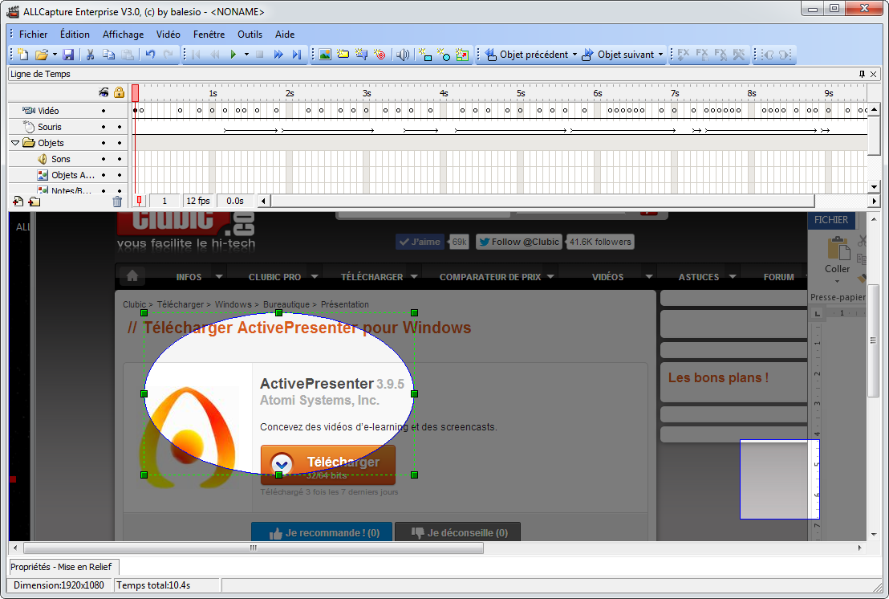Image resolution: width=889 pixels, height=599 pixels.
Task: Click the canvas horizontal scrollbar thumb
Action: pos(254,548)
